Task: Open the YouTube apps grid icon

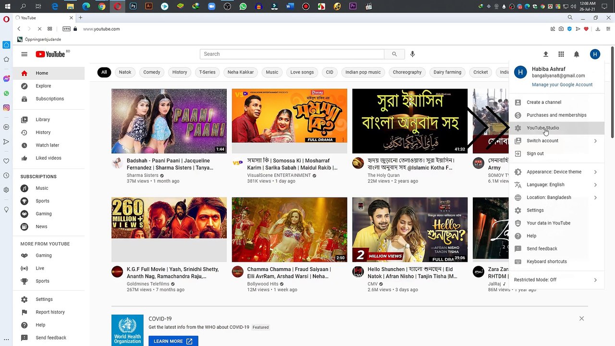Action: point(561,54)
